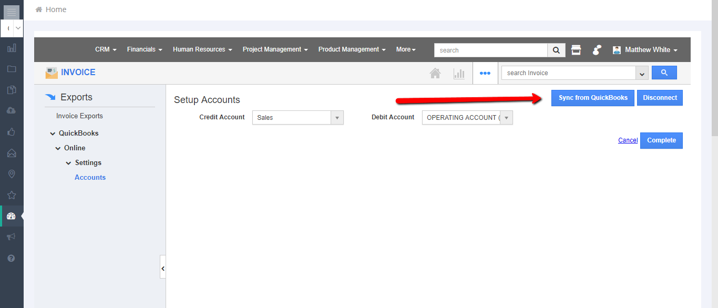Click the Cancel link
Image resolution: width=718 pixels, height=308 pixels.
(628, 140)
